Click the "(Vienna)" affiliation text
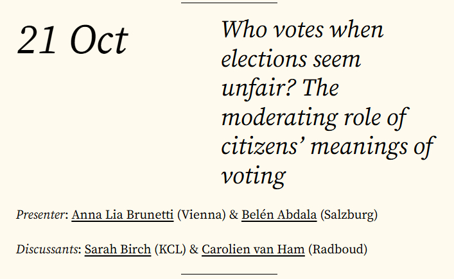This screenshot has height=279, width=454. click(198, 214)
